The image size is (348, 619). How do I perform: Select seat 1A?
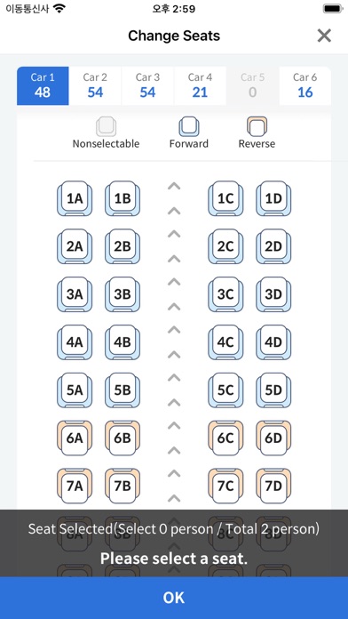click(x=75, y=198)
